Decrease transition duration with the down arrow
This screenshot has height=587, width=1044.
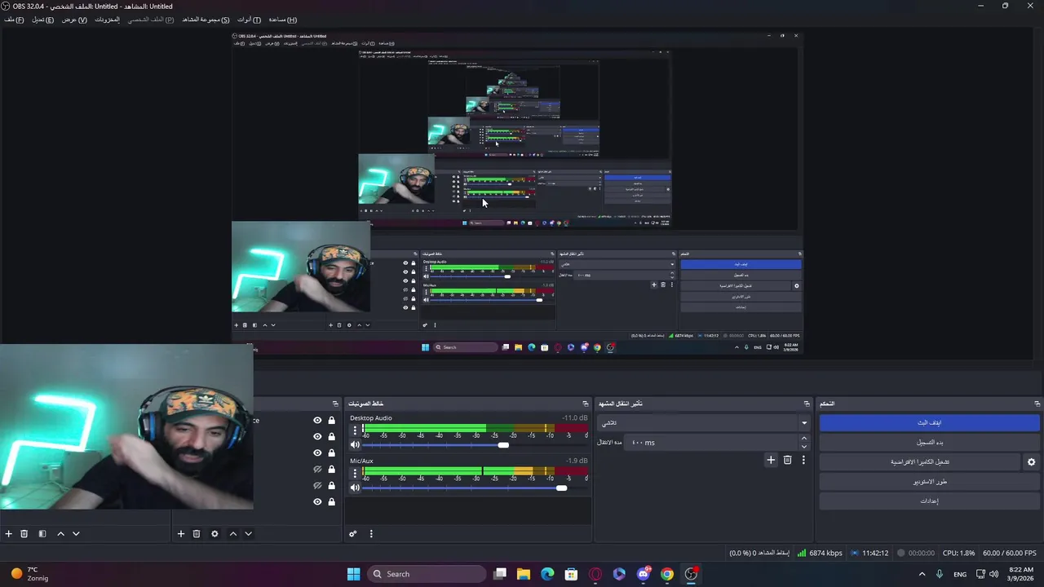[804, 447]
